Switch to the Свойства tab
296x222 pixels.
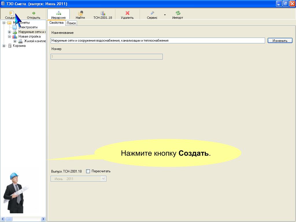[56, 23]
